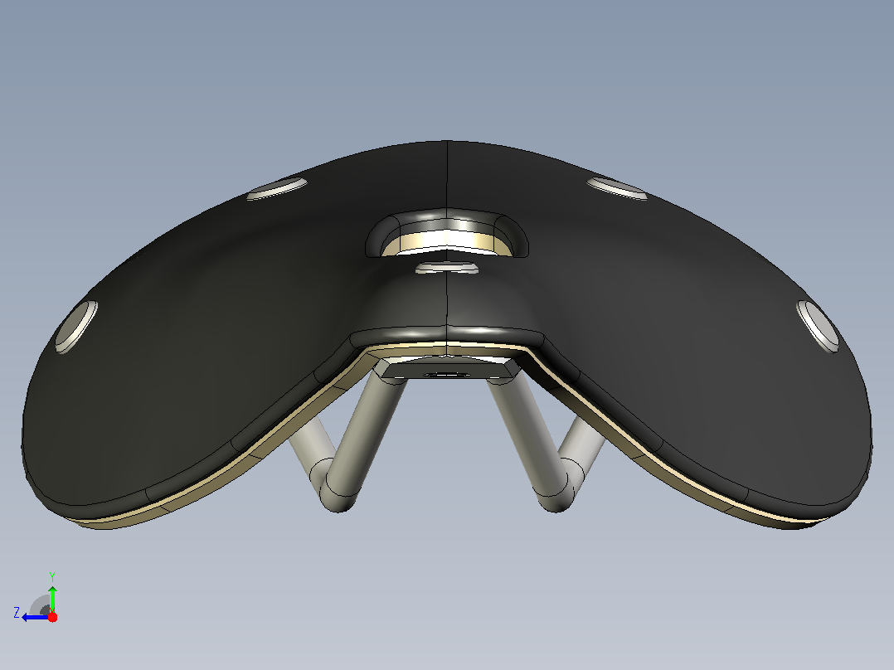Select the small oval slot below the saddle cutout
The width and height of the screenshot is (894, 670).
click(x=447, y=268)
